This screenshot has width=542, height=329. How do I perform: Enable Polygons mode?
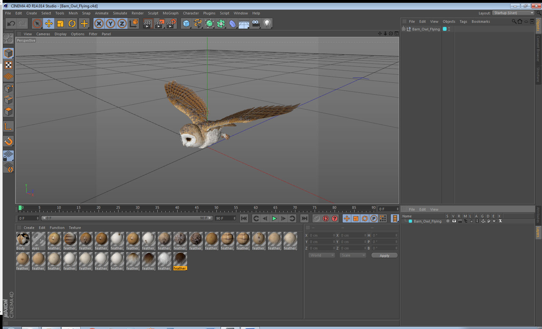[x=8, y=112]
